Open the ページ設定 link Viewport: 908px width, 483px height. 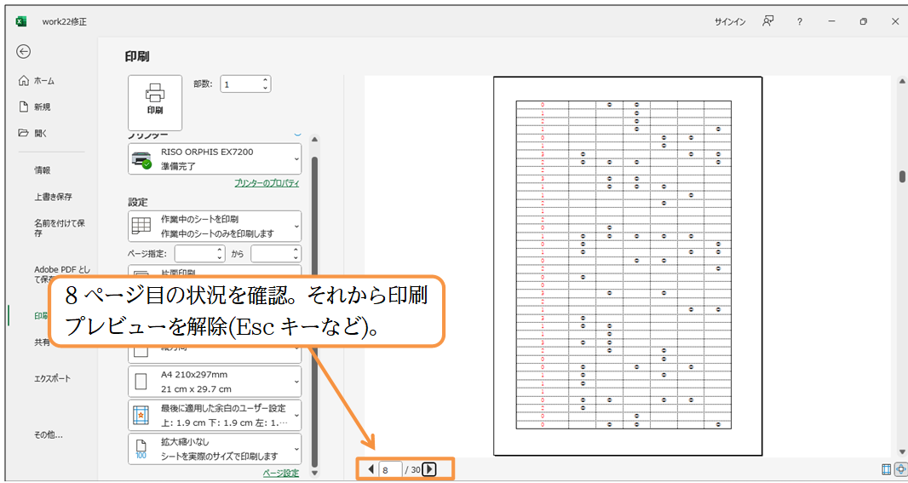[x=281, y=473]
